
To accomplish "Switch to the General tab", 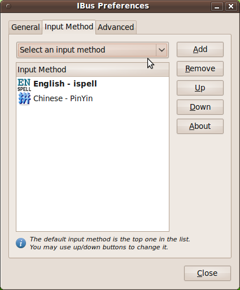I will (25, 27).
